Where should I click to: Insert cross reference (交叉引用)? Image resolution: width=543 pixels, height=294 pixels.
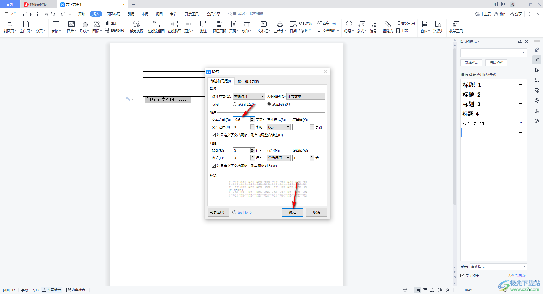click(405, 23)
